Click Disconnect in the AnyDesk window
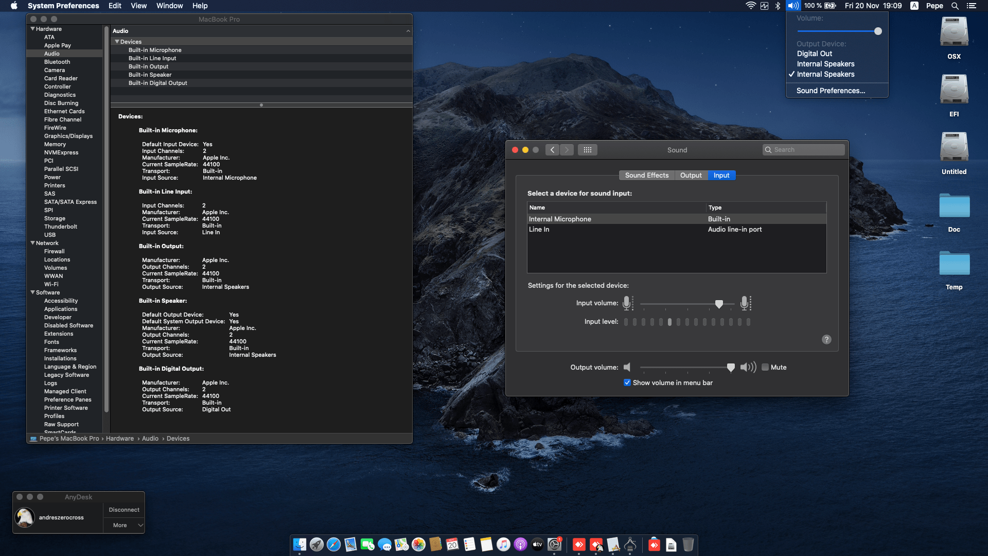 coord(123,509)
